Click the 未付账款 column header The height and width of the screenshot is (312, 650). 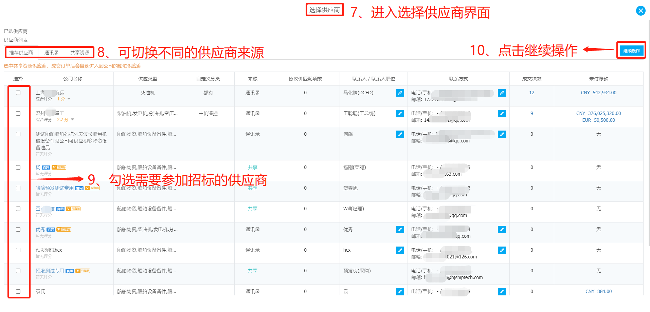coord(598,79)
